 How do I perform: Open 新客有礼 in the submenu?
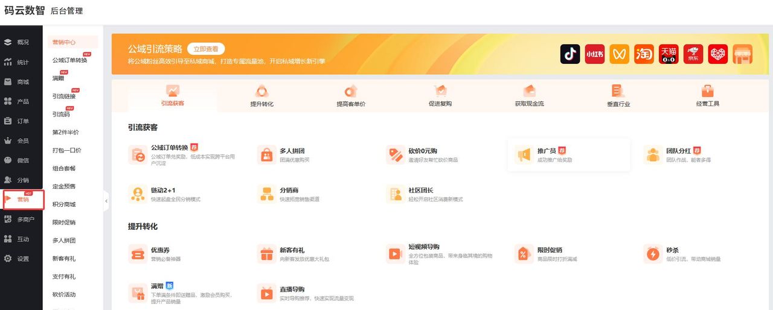pos(64,259)
